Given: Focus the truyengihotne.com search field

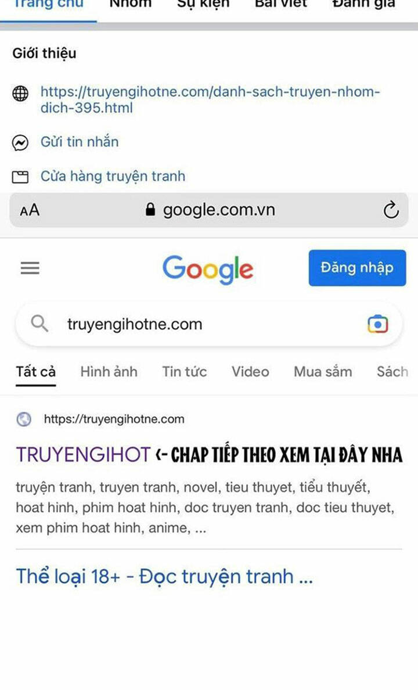Looking at the screenshot, I should tap(209, 324).
